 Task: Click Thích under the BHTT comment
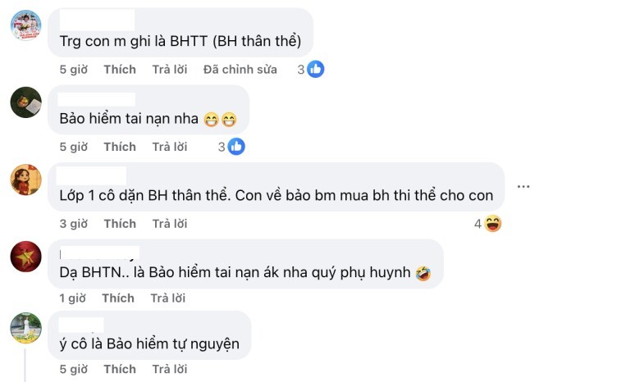click(x=120, y=70)
